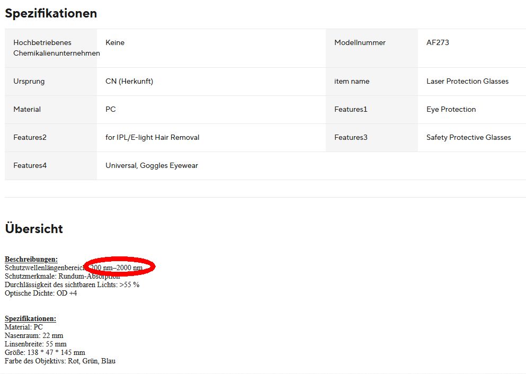Click the underlined 'Spezifikationen:' subheading in the overview

coord(30,318)
